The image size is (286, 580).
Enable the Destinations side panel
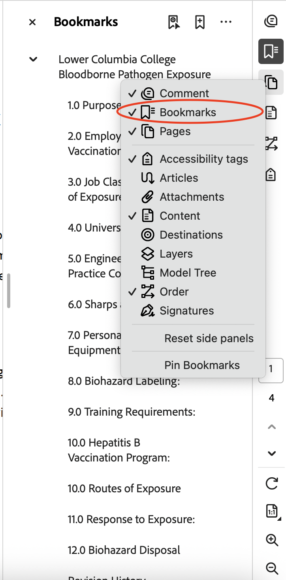[x=191, y=235]
